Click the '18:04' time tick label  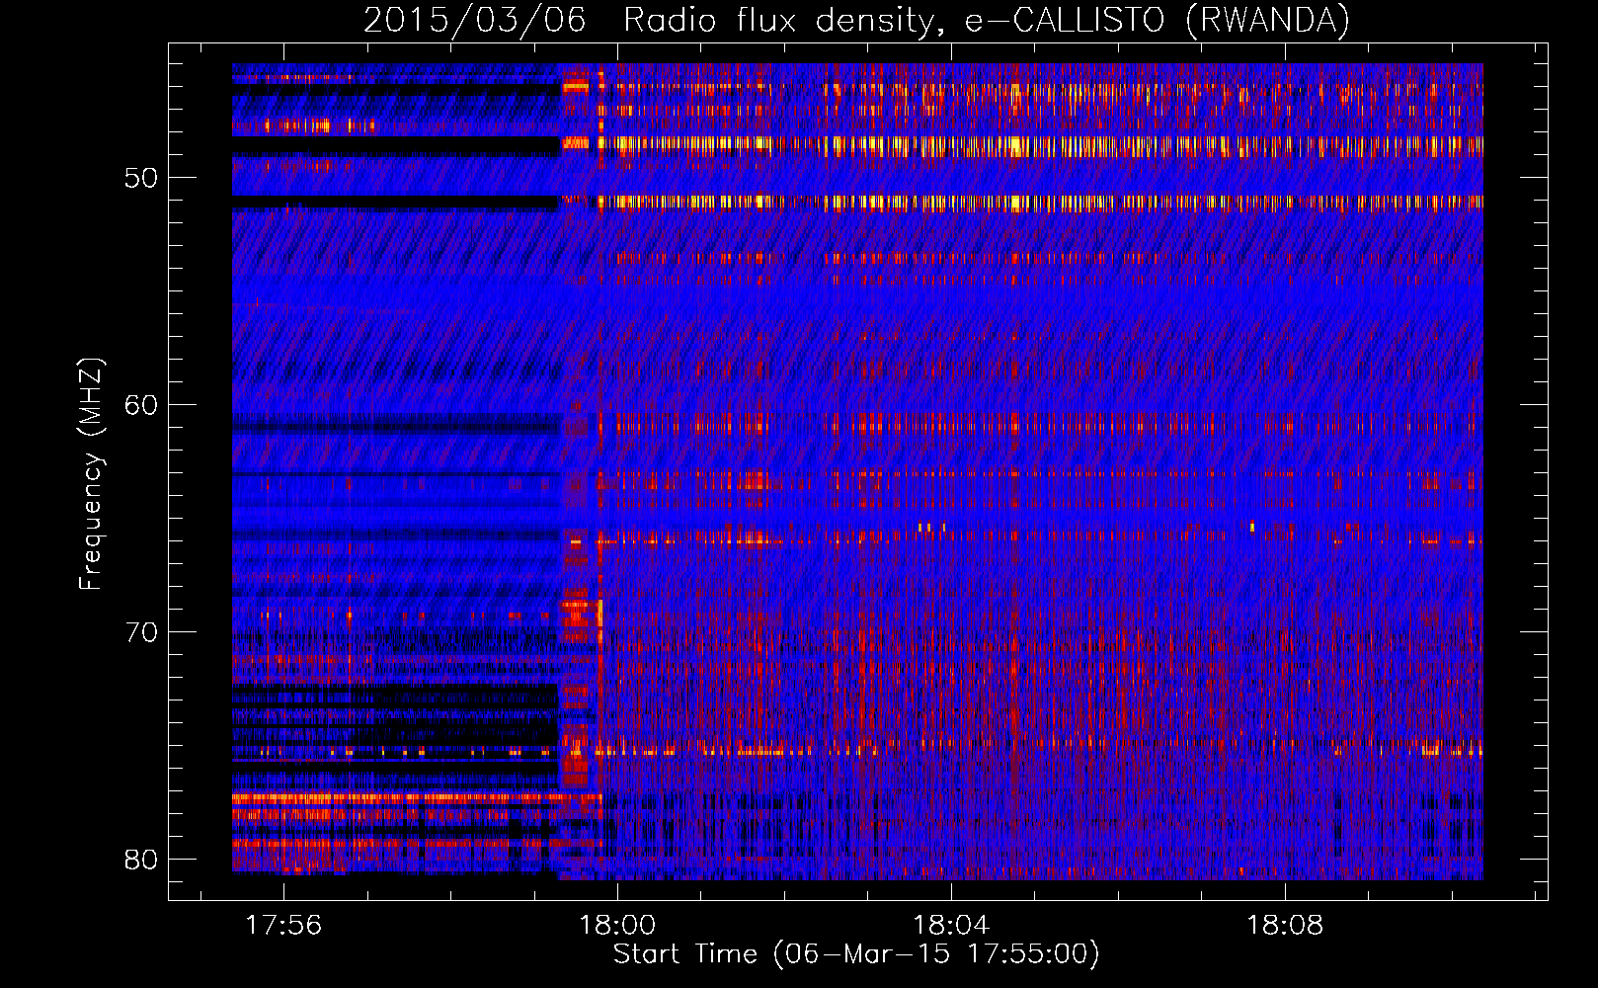click(x=951, y=926)
